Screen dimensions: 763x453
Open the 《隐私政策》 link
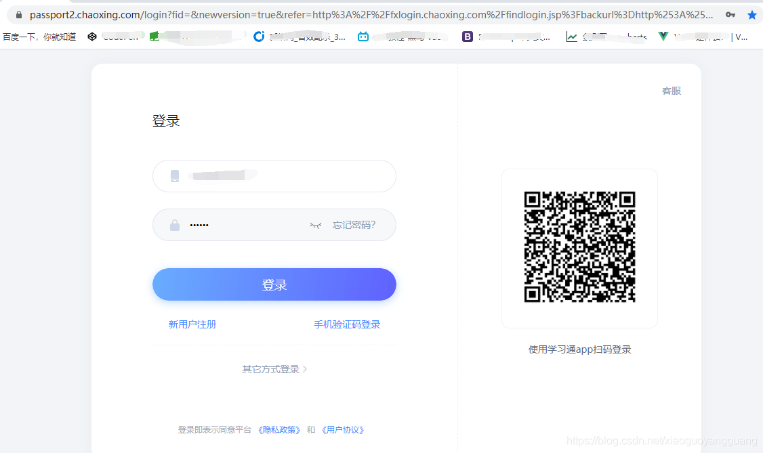[x=279, y=430]
